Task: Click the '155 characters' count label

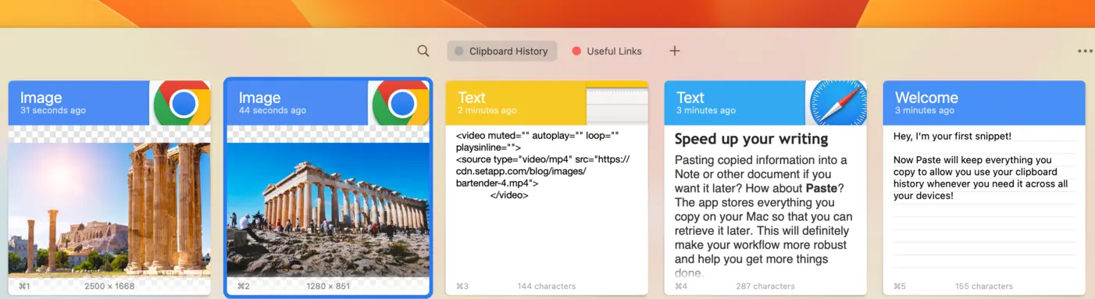Action: click(x=984, y=286)
